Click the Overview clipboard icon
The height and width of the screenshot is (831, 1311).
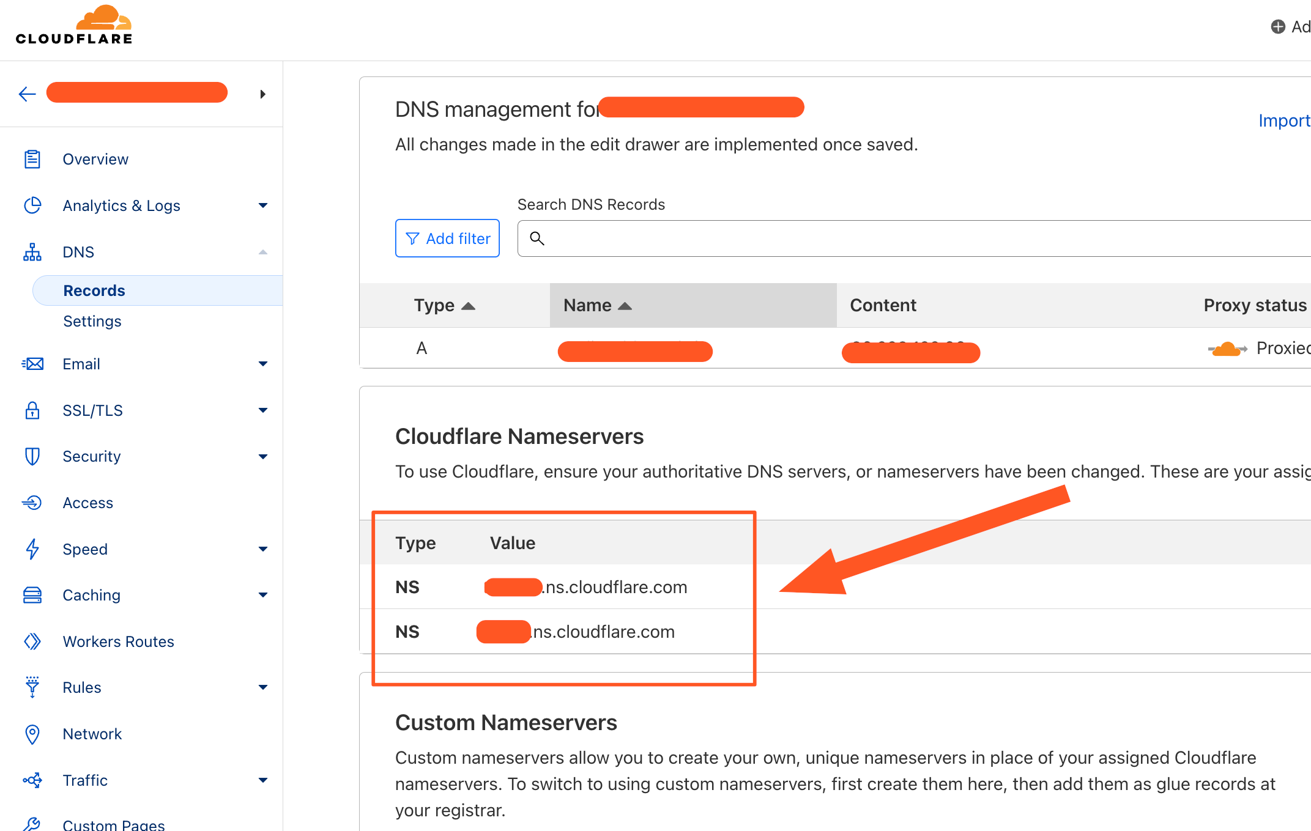point(32,159)
